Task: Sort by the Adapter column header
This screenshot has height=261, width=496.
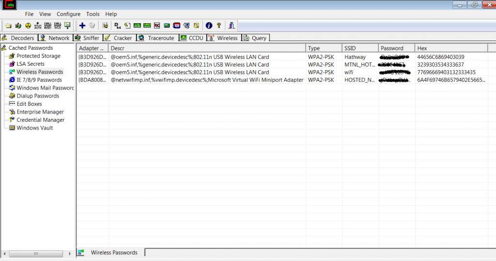Action: (93, 48)
